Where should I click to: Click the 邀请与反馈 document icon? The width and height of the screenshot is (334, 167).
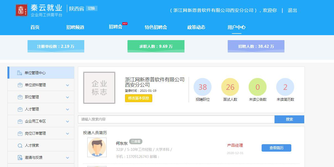pos(20,158)
